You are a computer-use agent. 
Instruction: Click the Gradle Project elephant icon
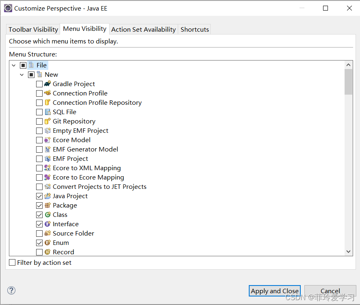[x=47, y=84]
